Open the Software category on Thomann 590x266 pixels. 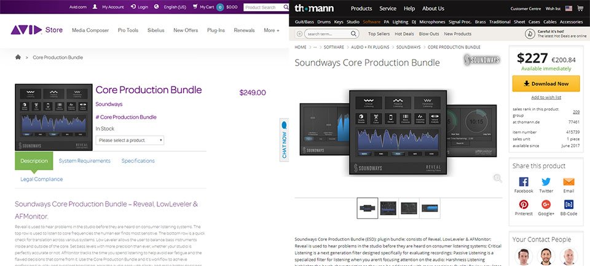[371, 22]
